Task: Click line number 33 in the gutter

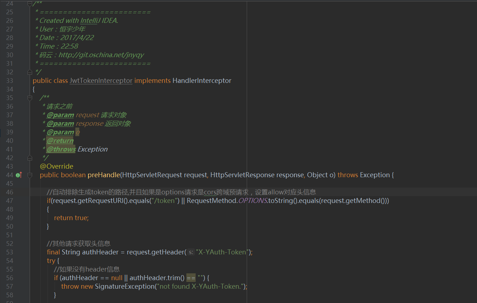Action: click(9, 81)
